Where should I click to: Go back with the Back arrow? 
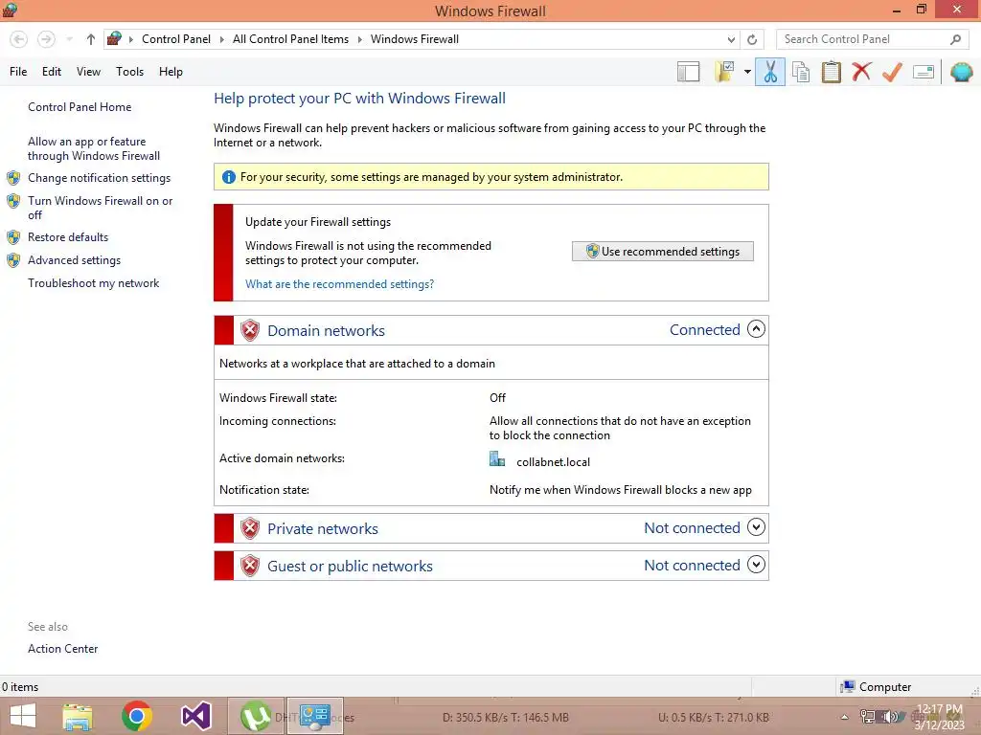coord(19,39)
